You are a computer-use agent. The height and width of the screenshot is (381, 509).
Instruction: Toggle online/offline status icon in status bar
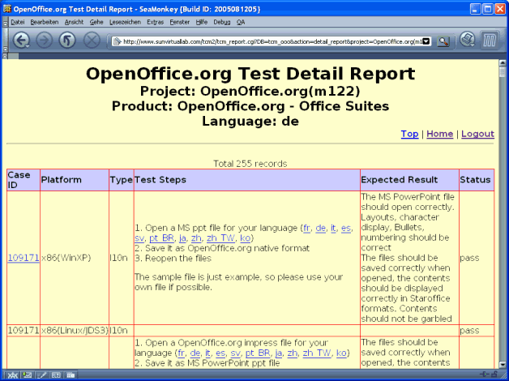click(483, 375)
